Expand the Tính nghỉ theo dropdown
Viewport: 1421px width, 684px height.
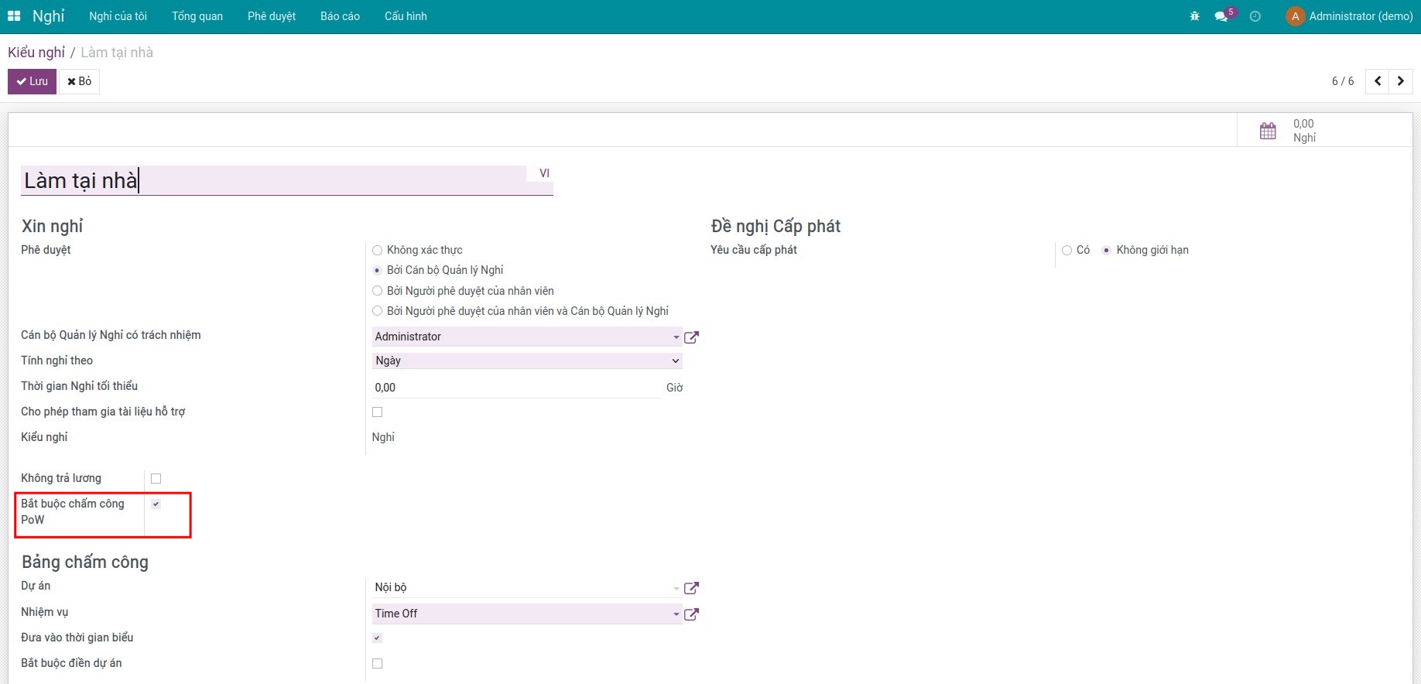coord(526,361)
